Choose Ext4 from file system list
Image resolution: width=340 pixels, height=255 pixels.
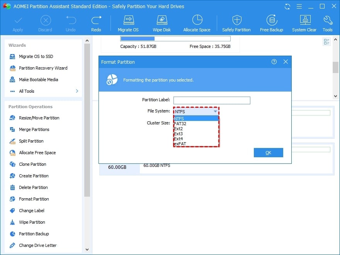[x=196, y=139]
